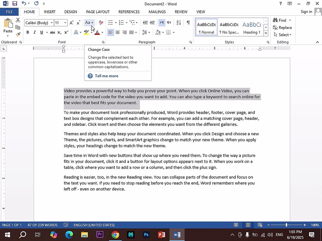
Task: Align the paragraph to the right
Action: pos(124,32)
